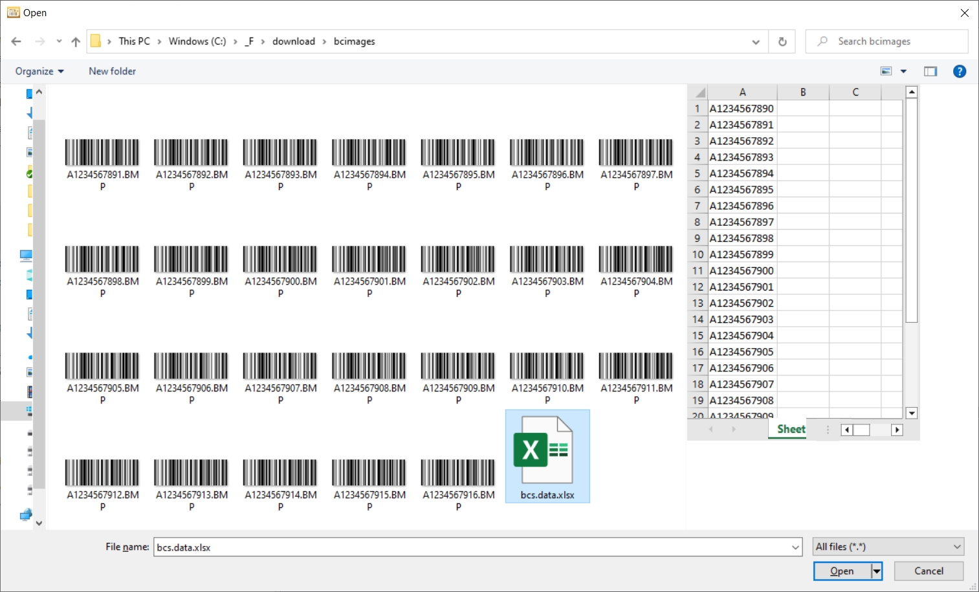
Task: Create a New folder
Action: (x=112, y=71)
